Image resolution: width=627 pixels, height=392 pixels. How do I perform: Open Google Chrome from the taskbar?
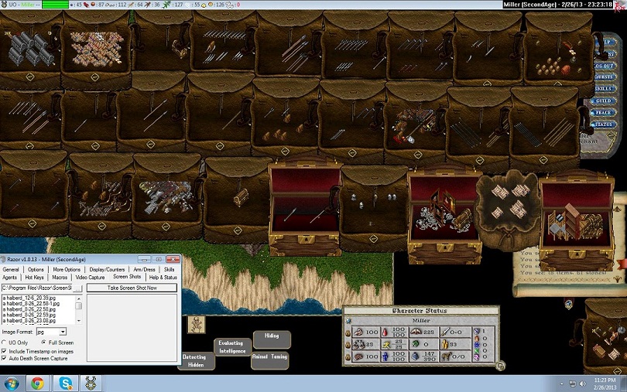[x=36, y=383]
